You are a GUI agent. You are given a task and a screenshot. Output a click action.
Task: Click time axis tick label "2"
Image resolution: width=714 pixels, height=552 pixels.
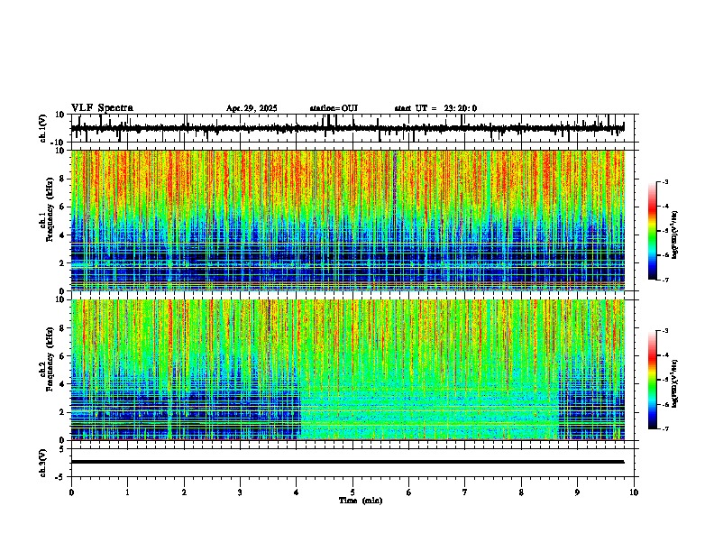tap(184, 492)
